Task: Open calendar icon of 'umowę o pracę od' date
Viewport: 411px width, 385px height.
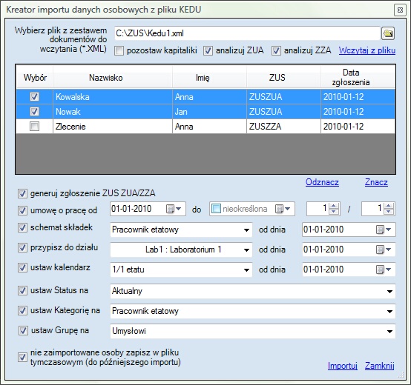Action: click(x=170, y=209)
